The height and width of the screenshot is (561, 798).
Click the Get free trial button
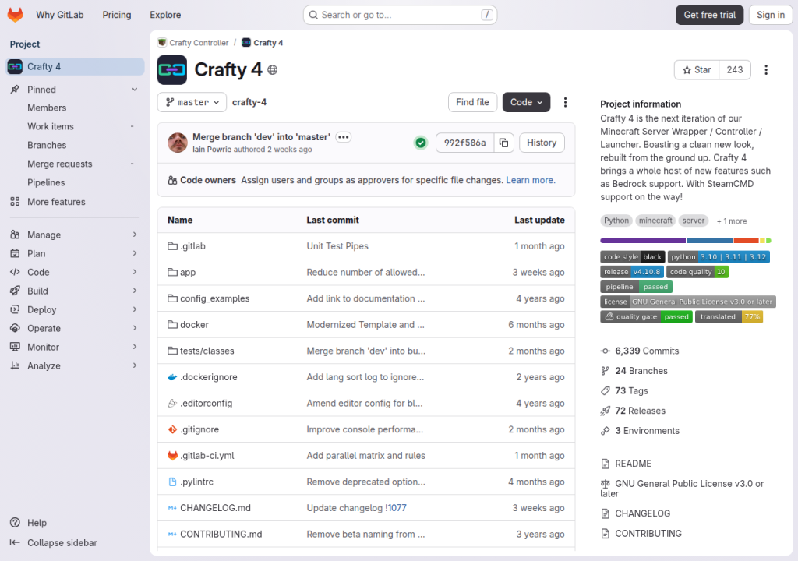709,15
